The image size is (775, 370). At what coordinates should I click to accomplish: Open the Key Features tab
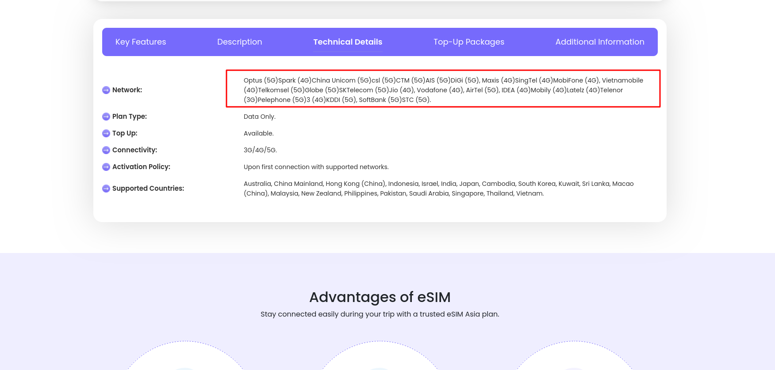coord(141,42)
